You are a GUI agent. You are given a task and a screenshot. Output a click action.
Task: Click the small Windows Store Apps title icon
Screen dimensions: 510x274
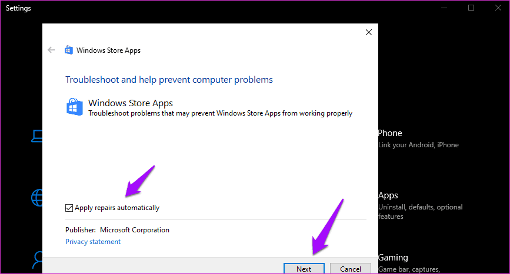tap(69, 50)
